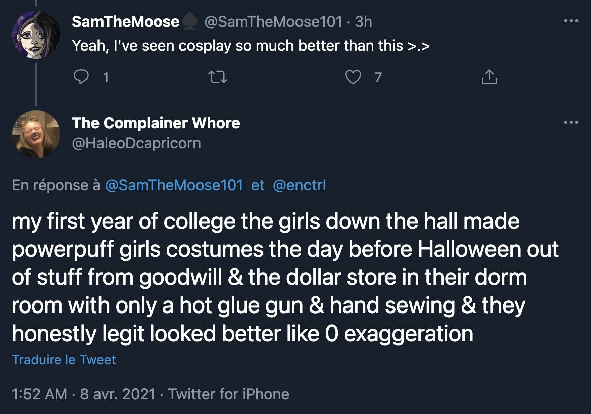
Task: Click the @SamTheMoose101 mention in the reply line
Action: coord(174,185)
